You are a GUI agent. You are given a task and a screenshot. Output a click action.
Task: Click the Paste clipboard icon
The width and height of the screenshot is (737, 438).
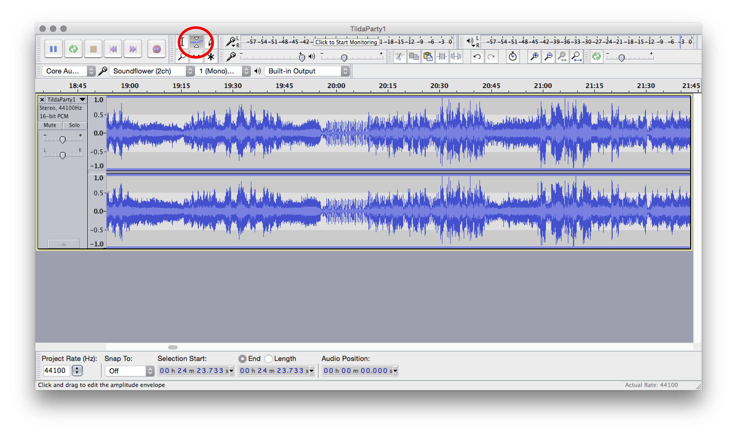coord(428,56)
